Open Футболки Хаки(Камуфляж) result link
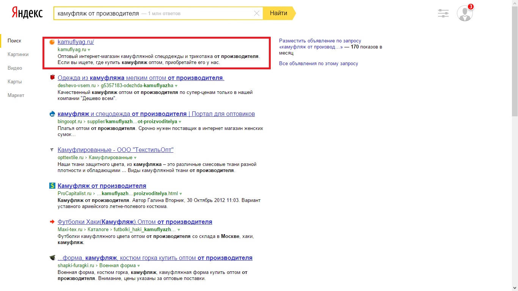The image size is (518, 291). tap(135, 222)
